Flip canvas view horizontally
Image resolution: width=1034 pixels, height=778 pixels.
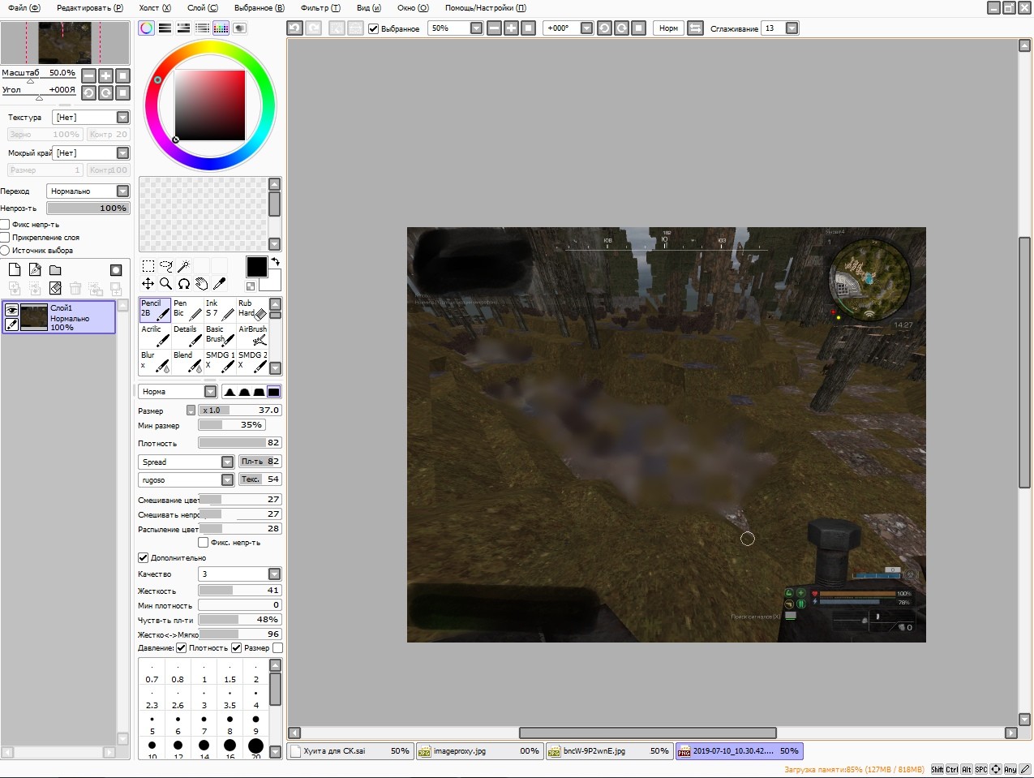[695, 28]
